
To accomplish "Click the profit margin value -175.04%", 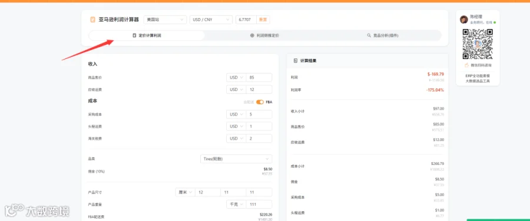I will coord(435,90).
